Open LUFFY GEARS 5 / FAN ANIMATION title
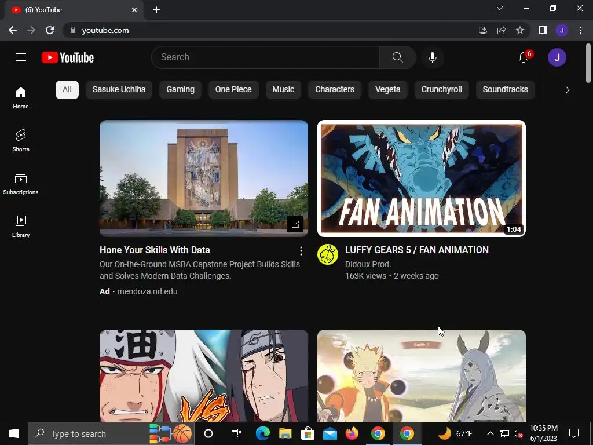Screen dimensions: 593x445 coord(417,250)
